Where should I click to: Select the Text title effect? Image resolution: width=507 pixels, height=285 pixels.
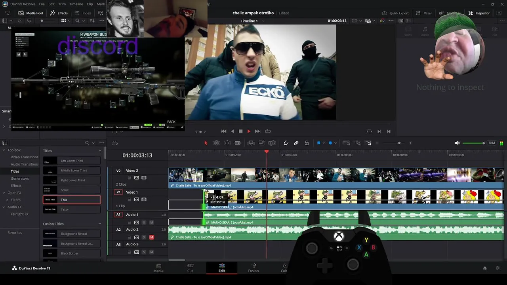[x=72, y=199]
